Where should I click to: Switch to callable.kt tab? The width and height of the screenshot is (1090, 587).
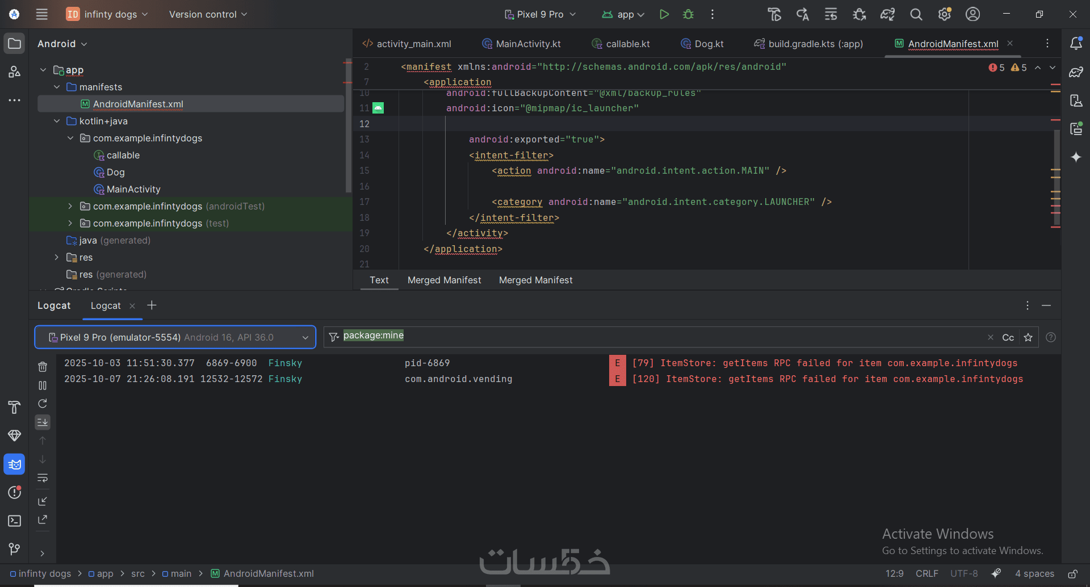tap(621, 44)
